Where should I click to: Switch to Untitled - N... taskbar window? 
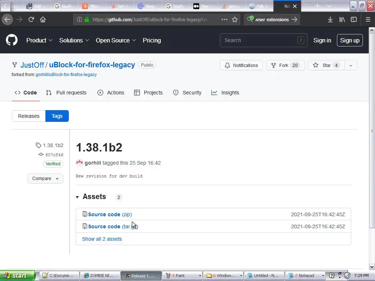(264, 276)
